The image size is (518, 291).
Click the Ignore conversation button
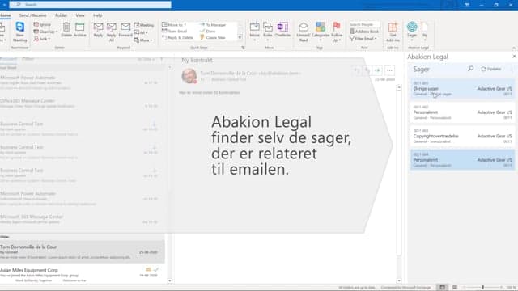(x=42, y=25)
